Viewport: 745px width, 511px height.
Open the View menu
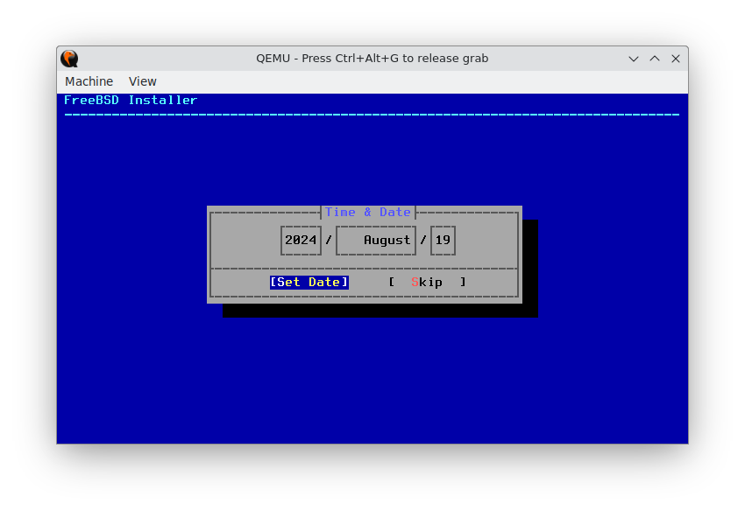click(142, 80)
